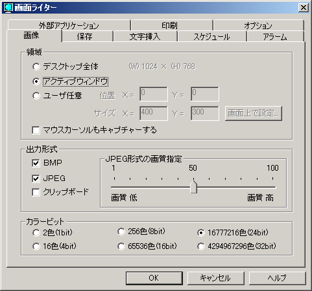312x291 pixels.
Task: Open the オプション tab
Action: pos(259,25)
